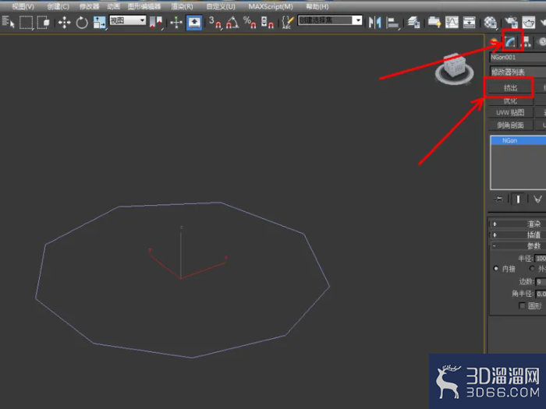Toggle Angle Snap
Viewport: 546px width, 409px height.
[232, 23]
